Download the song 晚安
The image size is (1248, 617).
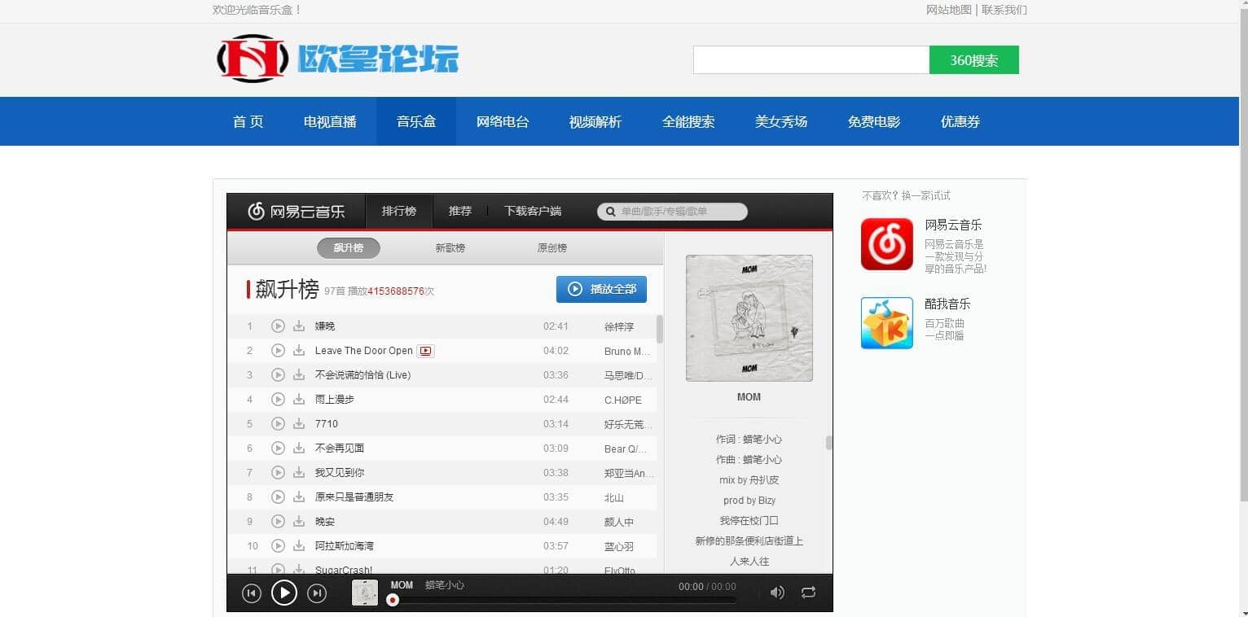tap(299, 522)
